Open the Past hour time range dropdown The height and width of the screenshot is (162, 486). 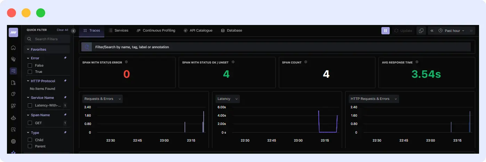451,31
